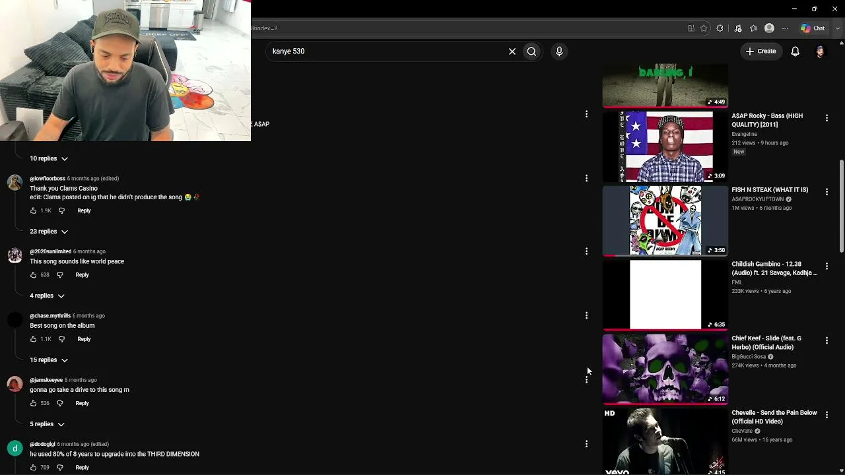845x475 pixels.
Task: Play the Chevelle Send the Pain Below thumbnail
Action: point(665,441)
